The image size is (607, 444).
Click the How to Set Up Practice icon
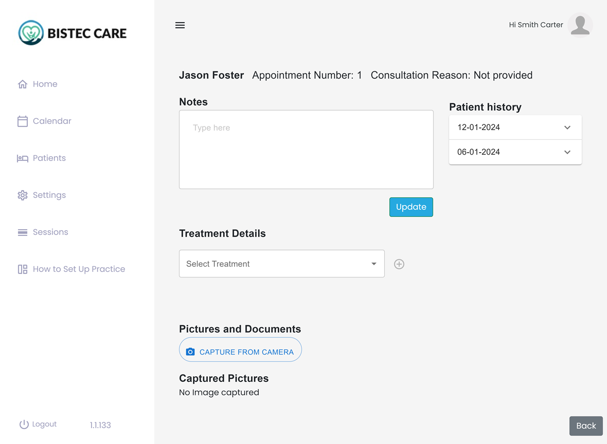[23, 269]
